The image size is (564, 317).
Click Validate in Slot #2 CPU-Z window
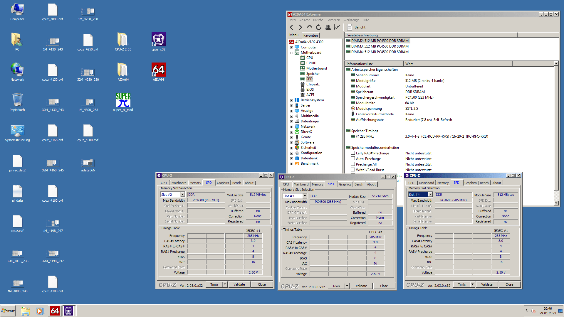coord(239,284)
